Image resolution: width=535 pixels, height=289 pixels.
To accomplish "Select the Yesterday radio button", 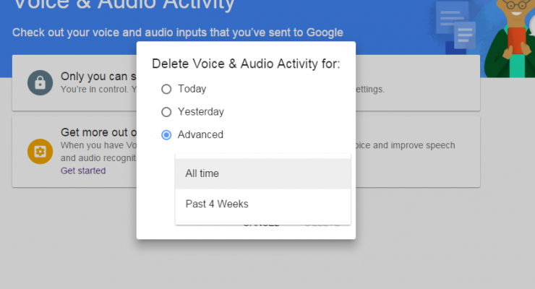I will point(166,112).
